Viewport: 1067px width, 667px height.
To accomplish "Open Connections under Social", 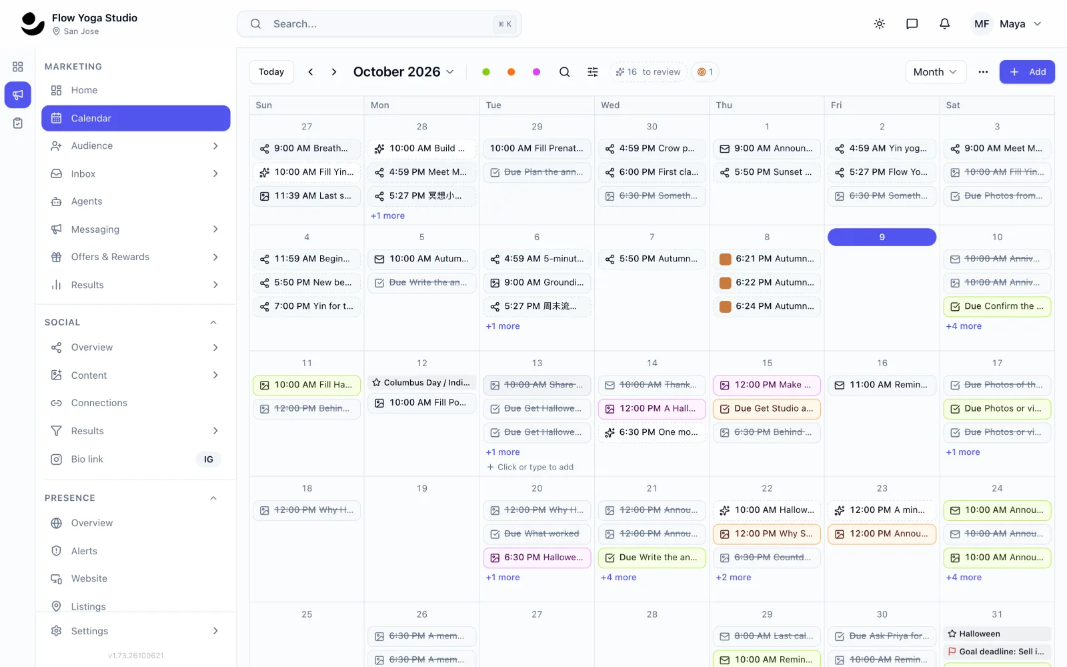I will (x=136, y=404).
